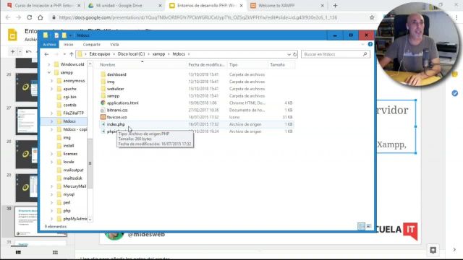Switch to Mi unidad Google Drive tab
Viewport: 463px width, 260px height.
tap(124, 6)
